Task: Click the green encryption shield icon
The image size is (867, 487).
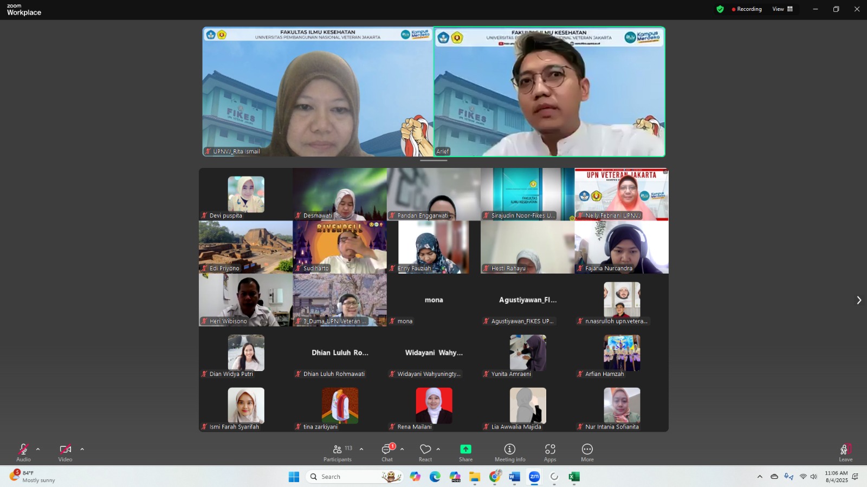Action: pyautogui.click(x=720, y=9)
